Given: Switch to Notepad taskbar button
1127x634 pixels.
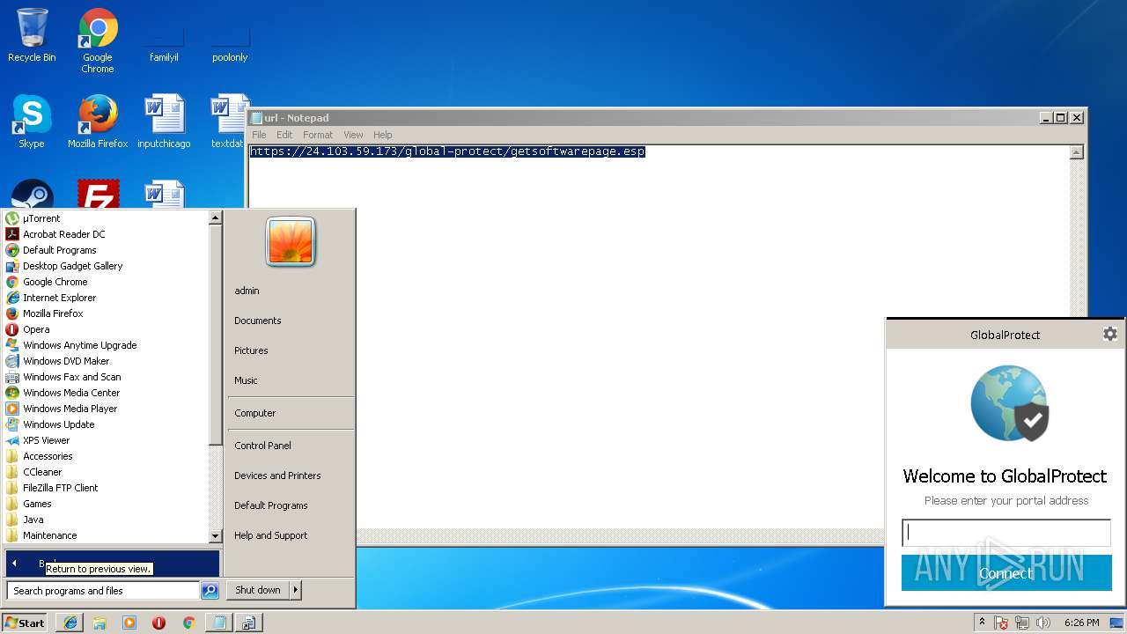Looking at the screenshot, I should (218, 623).
